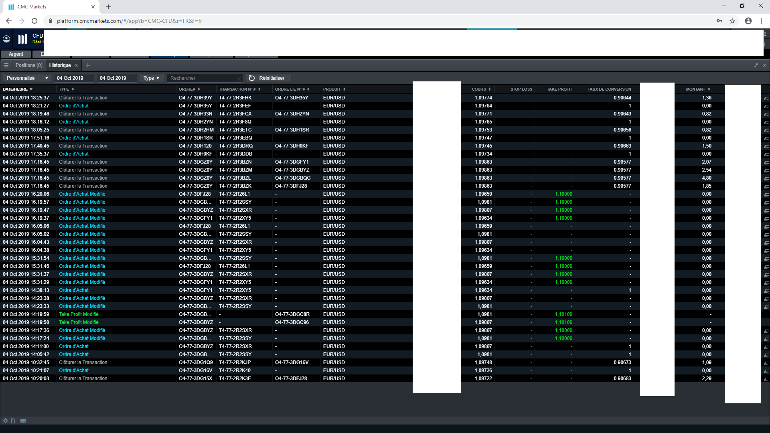Toggle sorting on the Cours column
Viewport: 770px width, 433px height.
(x=481, y=89)
